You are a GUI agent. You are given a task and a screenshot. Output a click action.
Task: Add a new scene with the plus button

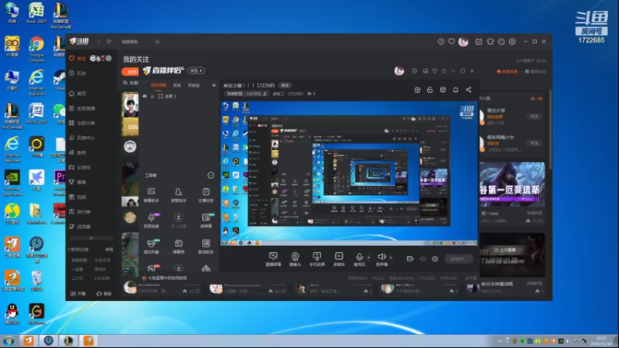[214, 85]
